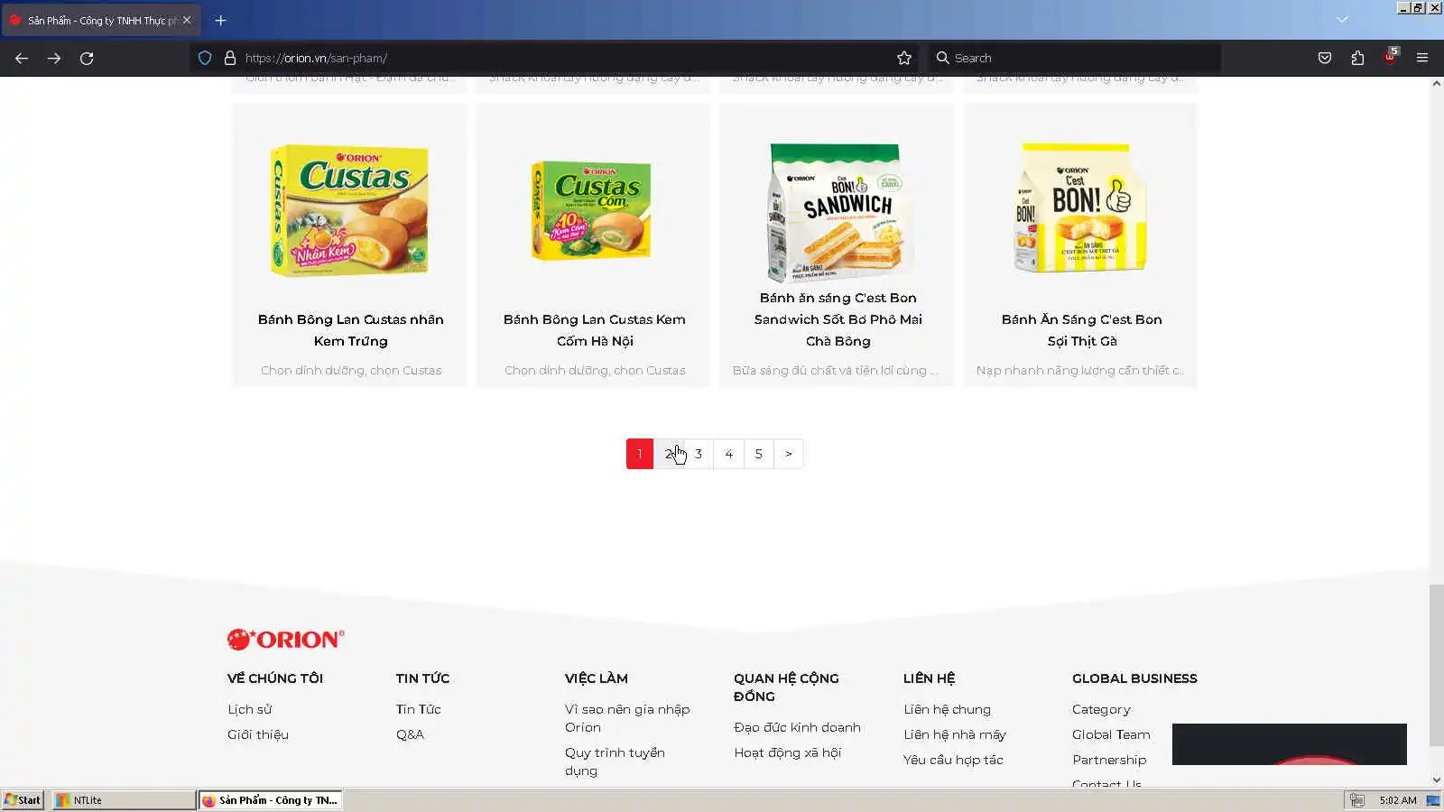Viewport: 1444px width, 812px height.
Task: Reload the current page
Action: (87, 58)
